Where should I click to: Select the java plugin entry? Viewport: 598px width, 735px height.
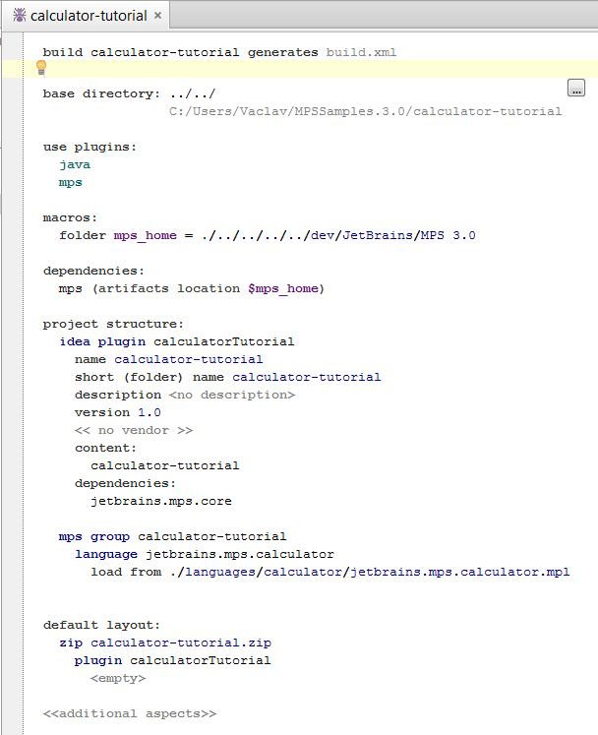75,165
